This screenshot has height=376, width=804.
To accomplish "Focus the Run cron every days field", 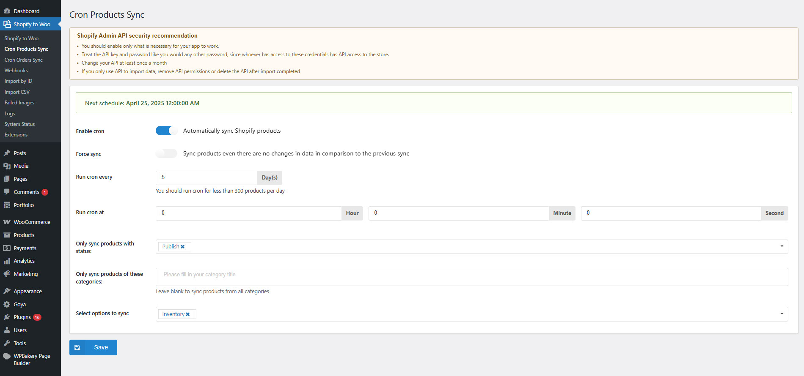I will pyautogui.click(x=207, y=177).
